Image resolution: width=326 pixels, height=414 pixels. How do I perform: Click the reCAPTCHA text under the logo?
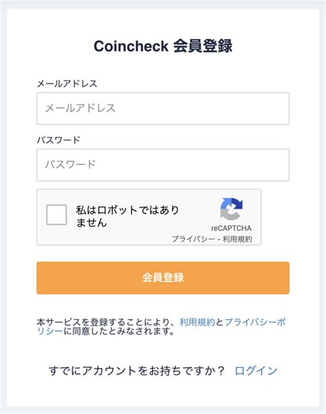click(231, 228)
